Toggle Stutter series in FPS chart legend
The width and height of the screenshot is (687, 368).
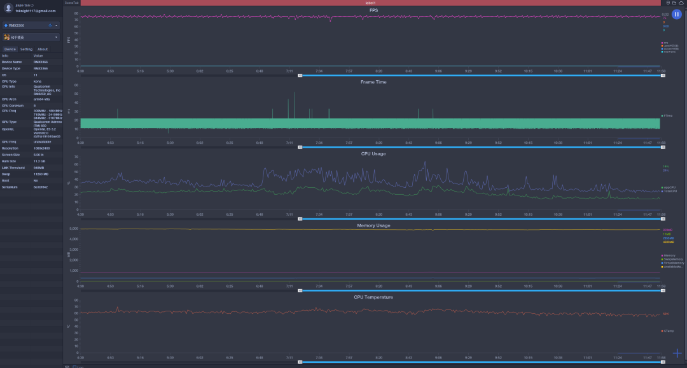coord(670,48)
